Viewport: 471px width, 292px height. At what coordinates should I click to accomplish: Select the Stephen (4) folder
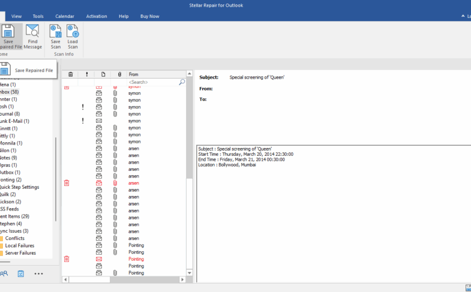point(11,224)
